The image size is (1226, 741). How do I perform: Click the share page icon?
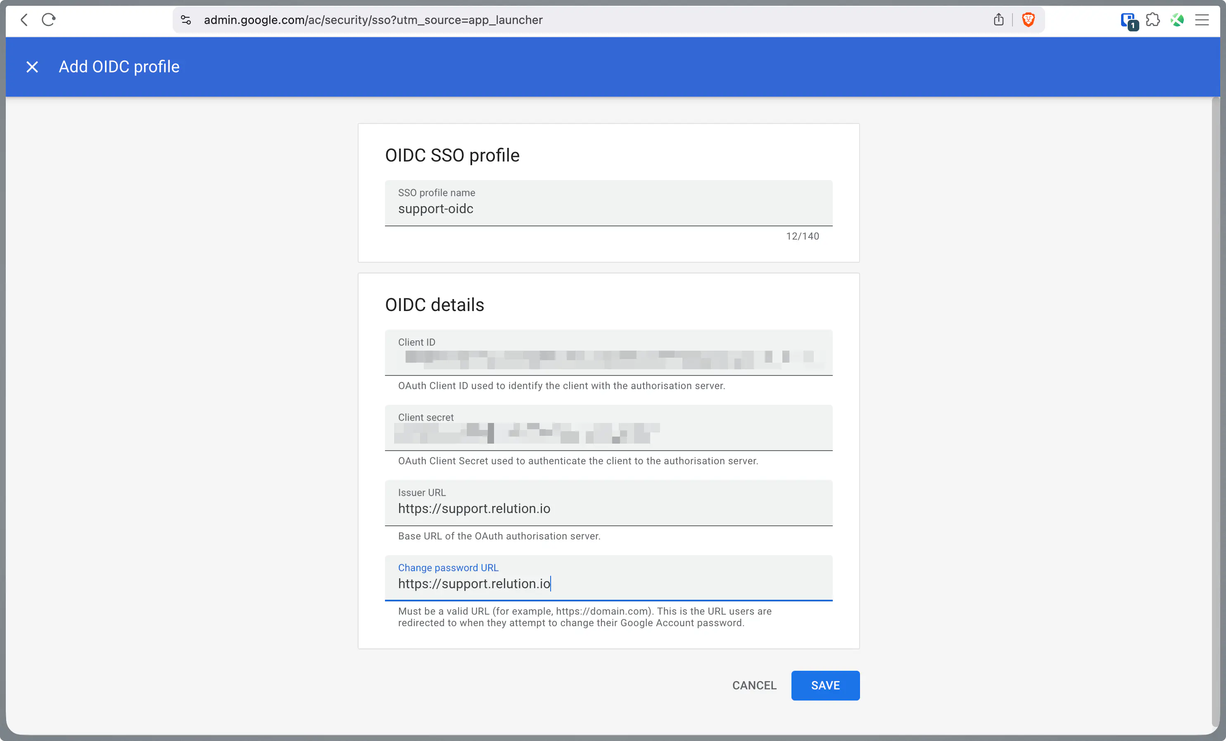click(998, 20)
